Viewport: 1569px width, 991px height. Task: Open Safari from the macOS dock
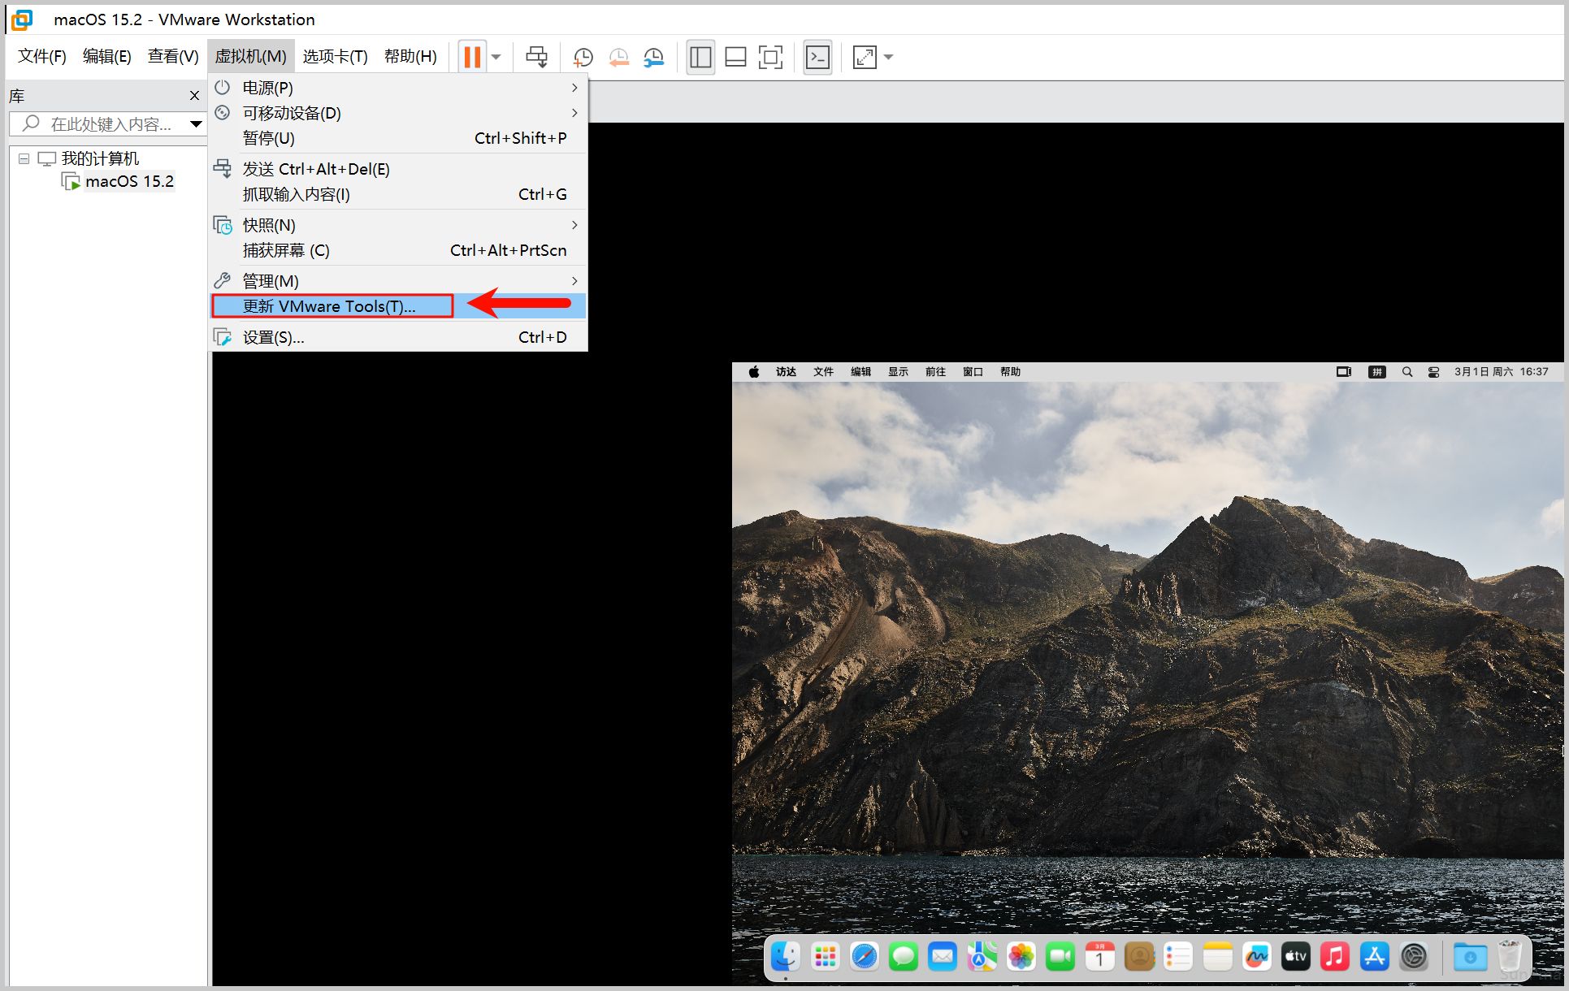click(x=864, y=957)
